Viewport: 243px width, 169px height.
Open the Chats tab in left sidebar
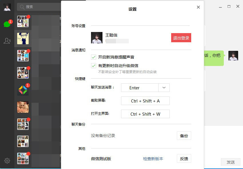(7, 24)
